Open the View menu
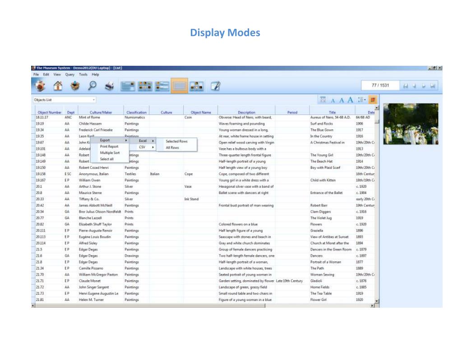Image resolution: width=462 pixels, height=346 pixels. tap(57, 74)
